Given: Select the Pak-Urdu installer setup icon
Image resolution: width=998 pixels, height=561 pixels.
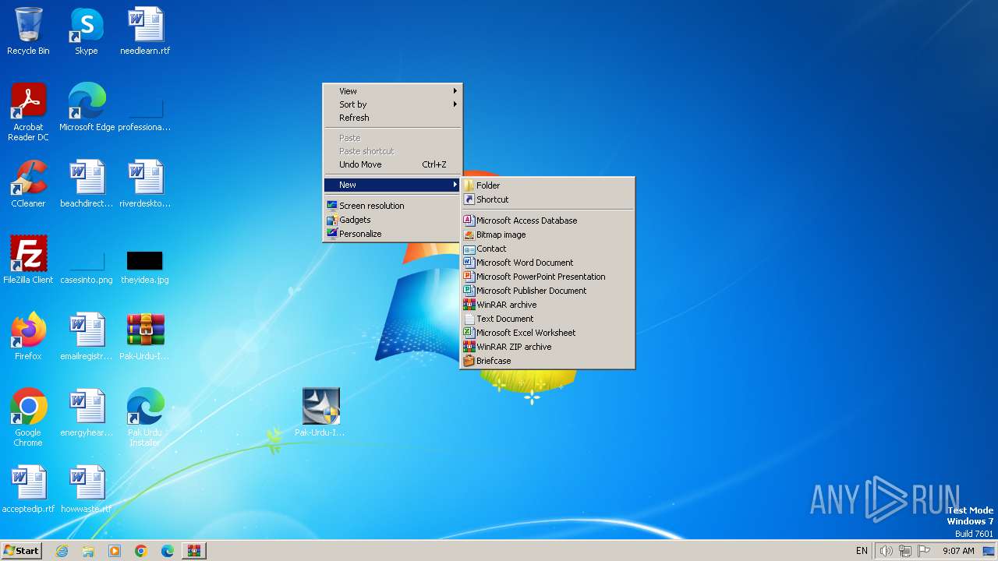Looking at the screenshot, I should click(320, 413).
